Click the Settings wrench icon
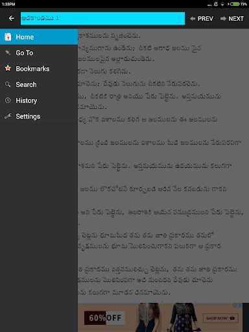 pos(8,116)
